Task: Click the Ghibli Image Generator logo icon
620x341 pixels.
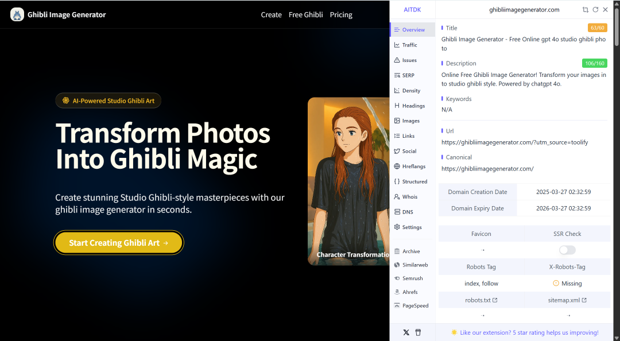Action: click(x=17, y=14)
